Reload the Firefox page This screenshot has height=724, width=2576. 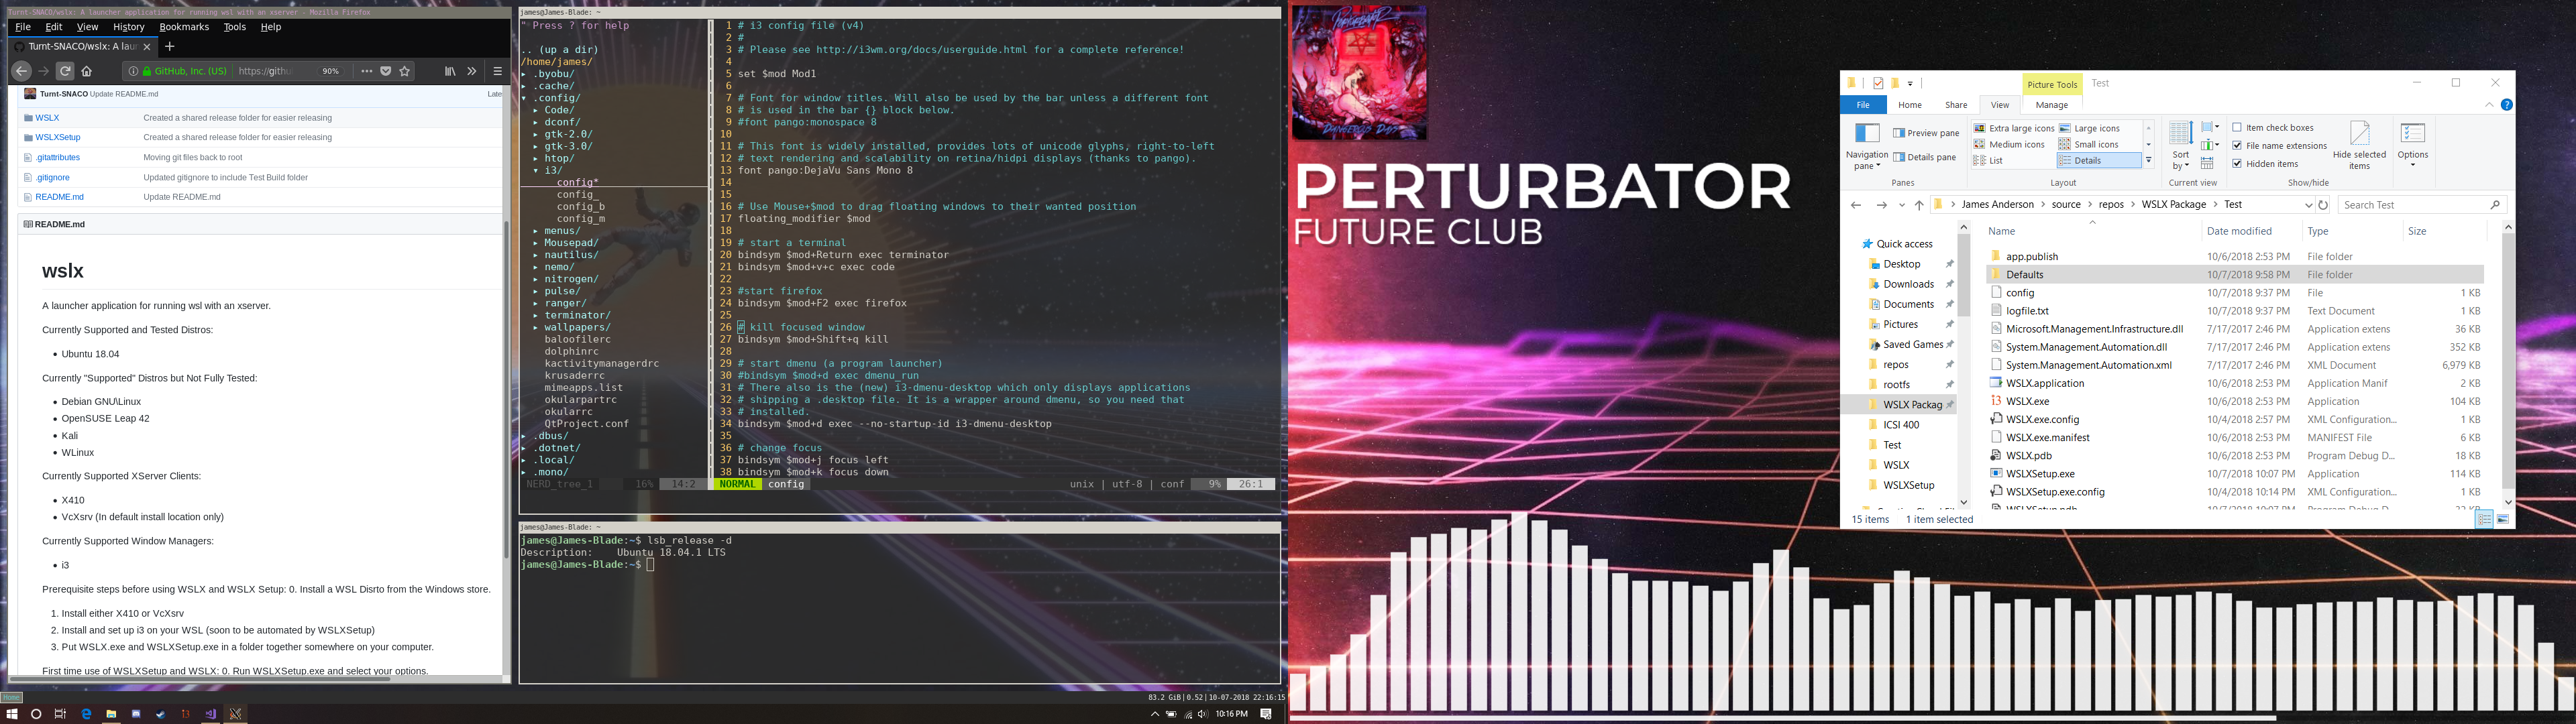65,71
